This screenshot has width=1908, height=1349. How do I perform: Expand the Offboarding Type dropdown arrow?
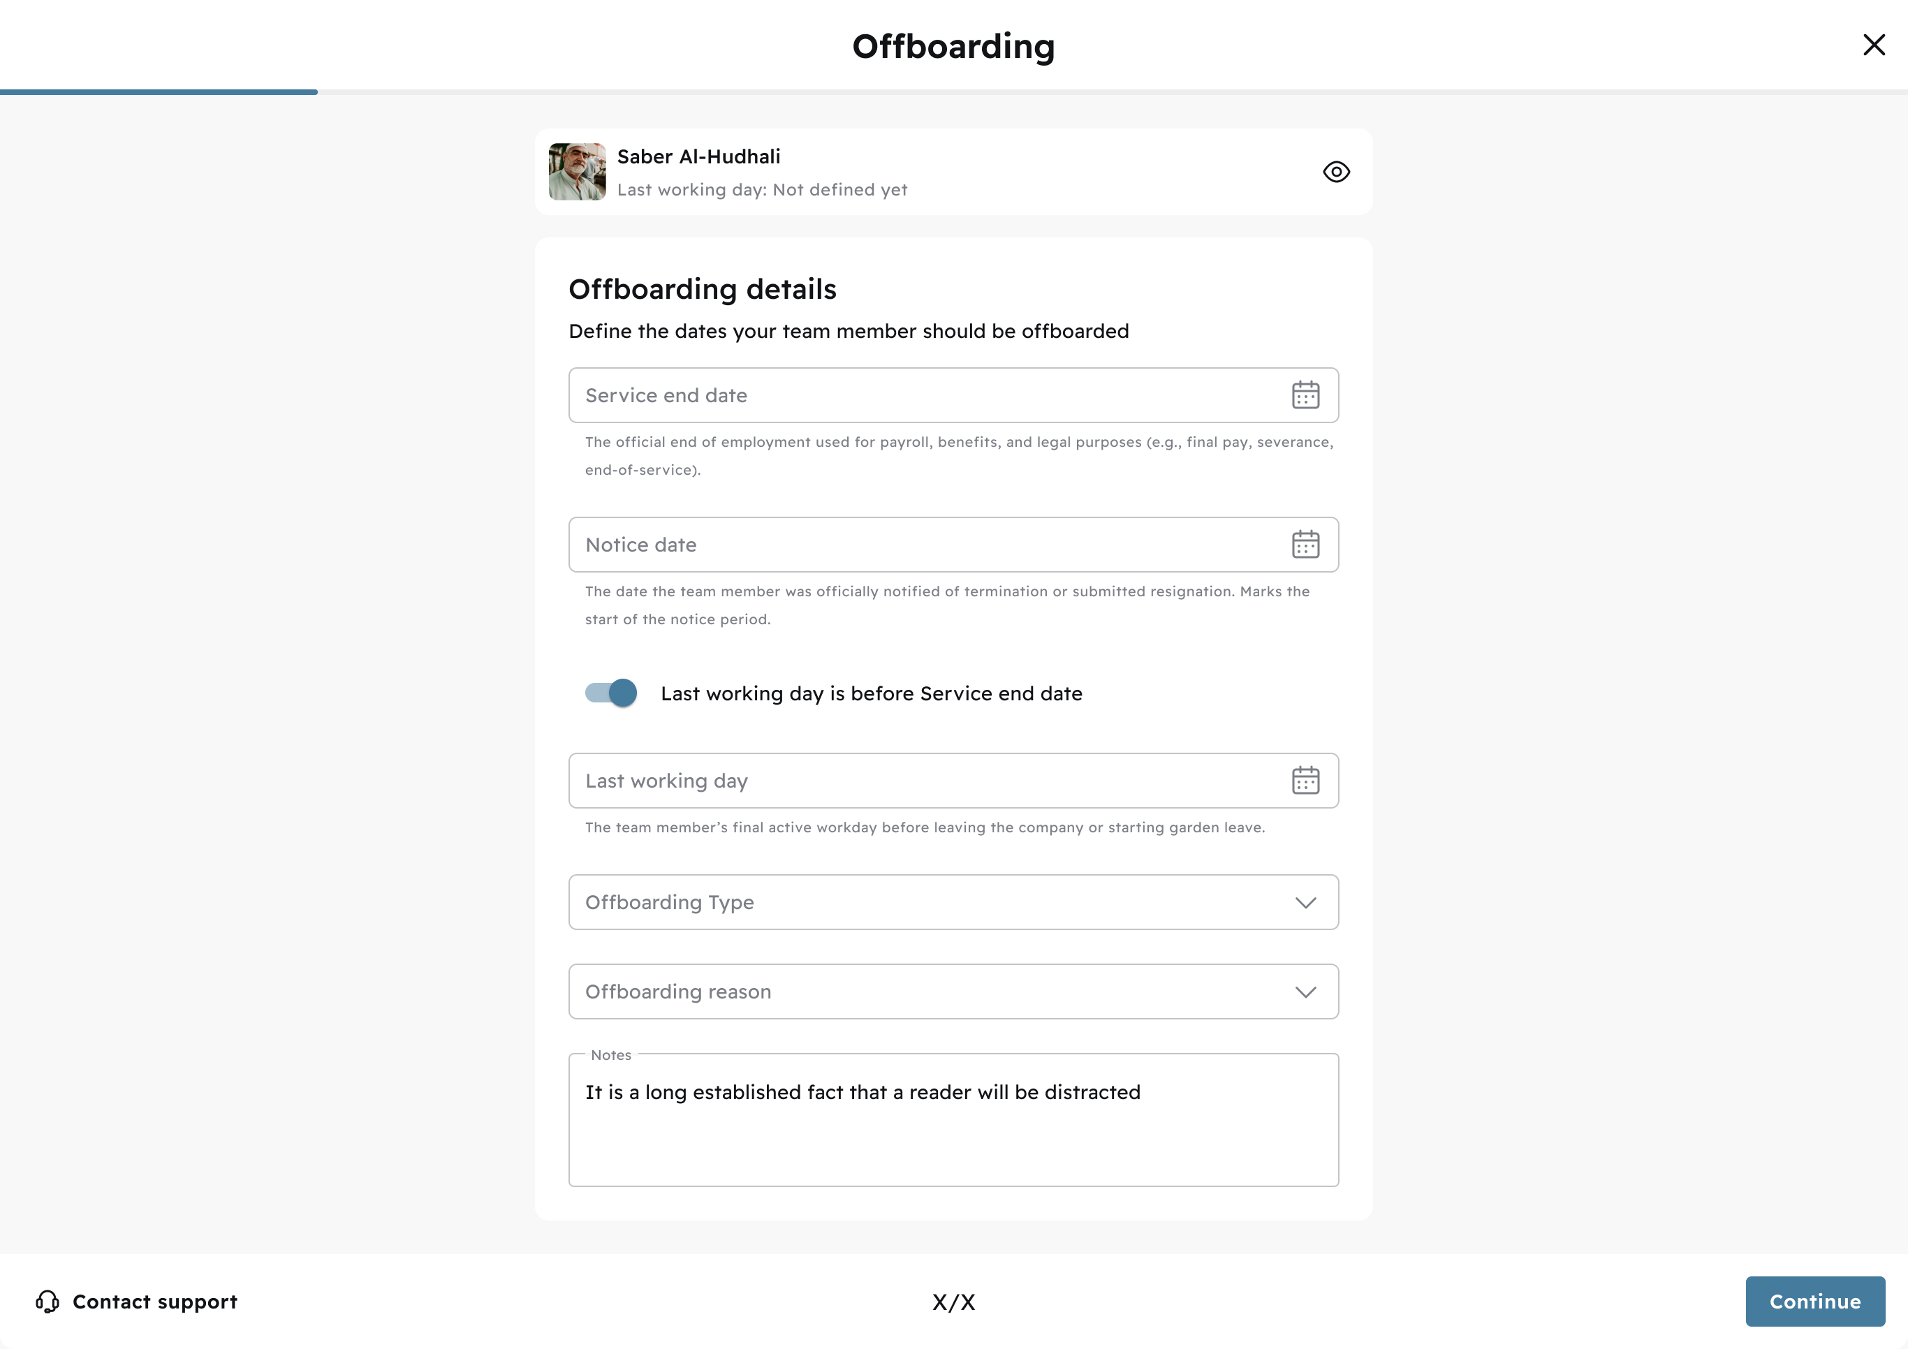pos(1305,903)
